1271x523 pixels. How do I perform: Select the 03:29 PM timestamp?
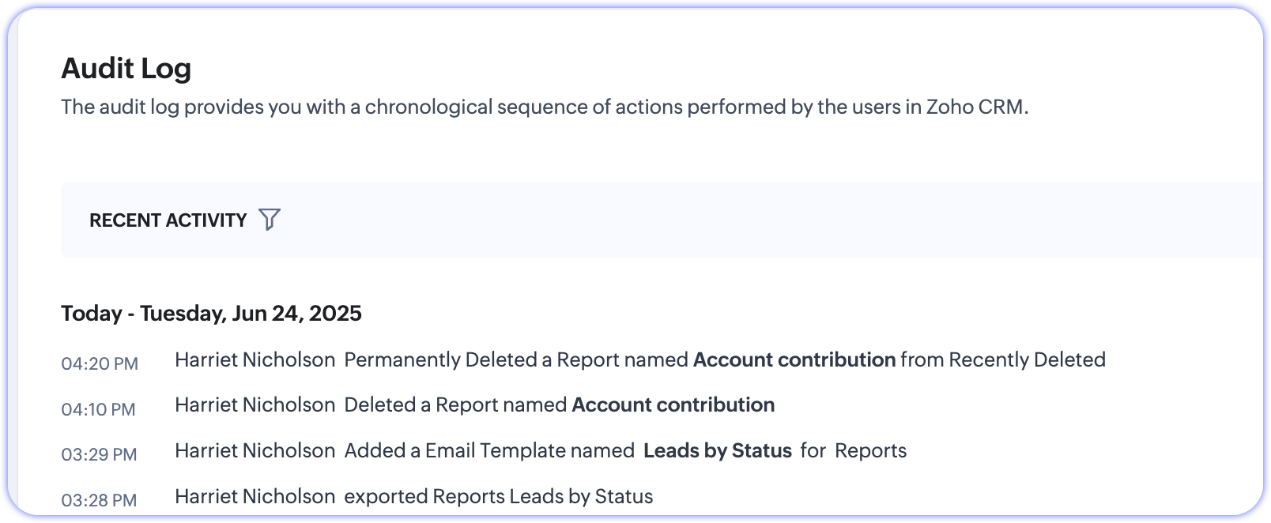[x=99, y=455]
